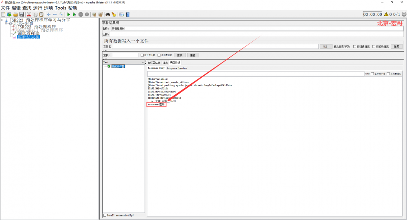Open the Templates icon in toolbar

click(x=9, y=15)
